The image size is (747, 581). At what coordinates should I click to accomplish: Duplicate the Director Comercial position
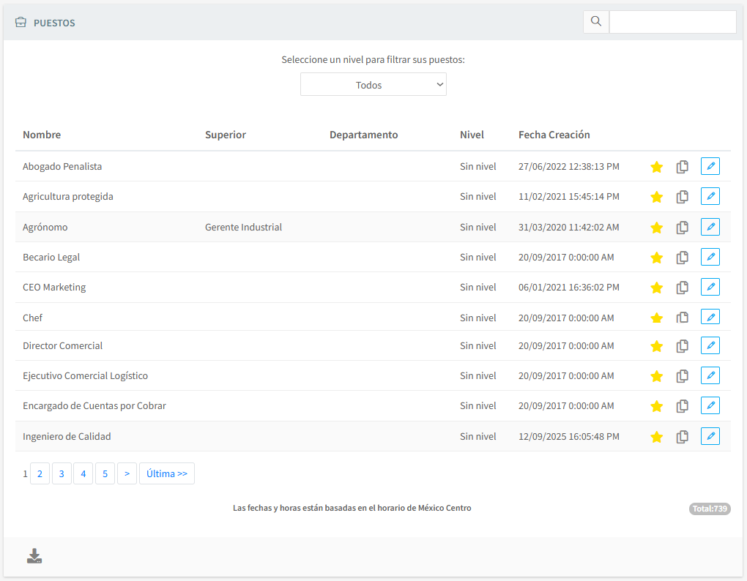pos(682,346)
